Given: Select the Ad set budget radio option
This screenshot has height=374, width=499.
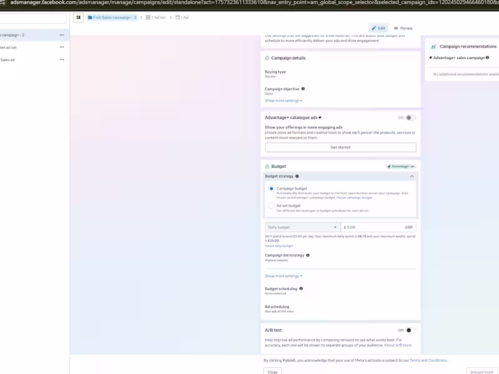Looking at the screenshot, I should pos(271,206).
